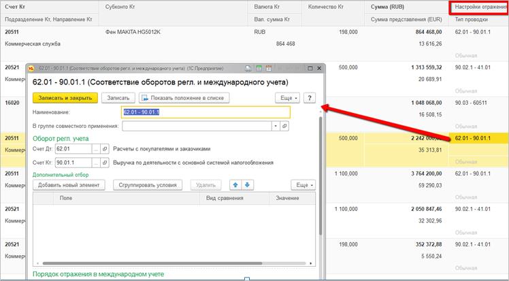Click the Записать button
Viewport: 509px width, 281px height.
pos(118,98)
